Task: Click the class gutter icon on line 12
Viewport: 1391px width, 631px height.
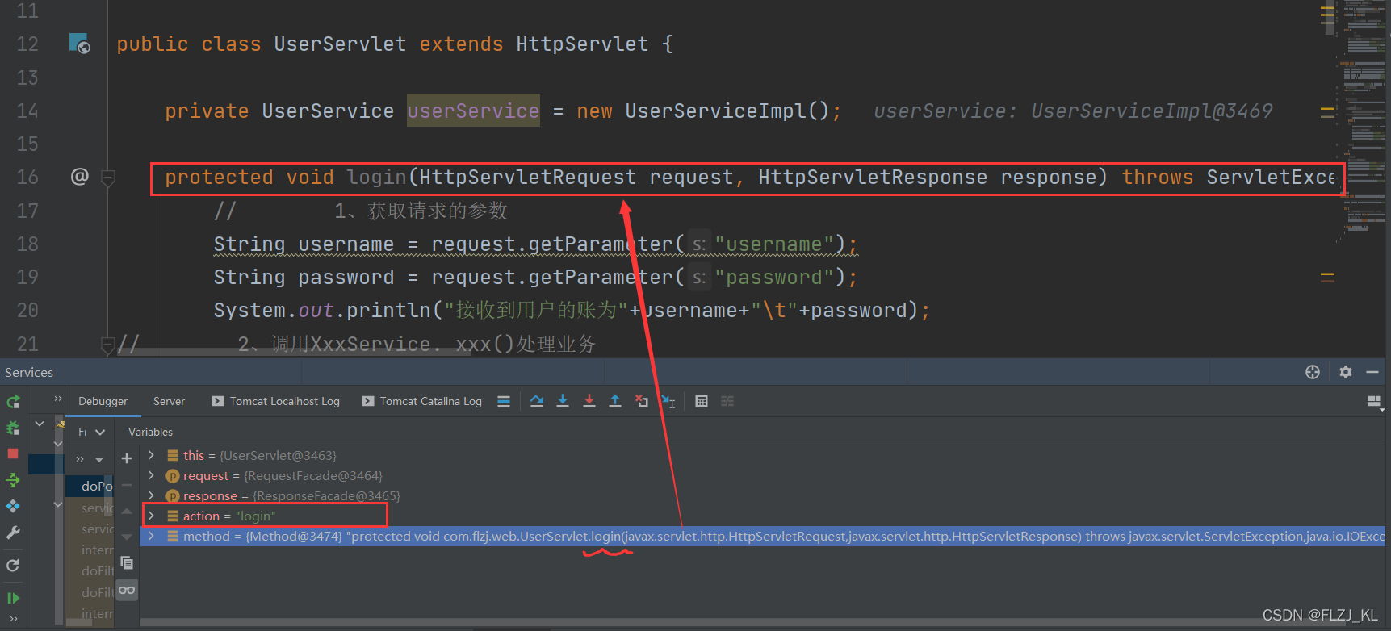Action: pyautogui.click(x=79, y=44)
